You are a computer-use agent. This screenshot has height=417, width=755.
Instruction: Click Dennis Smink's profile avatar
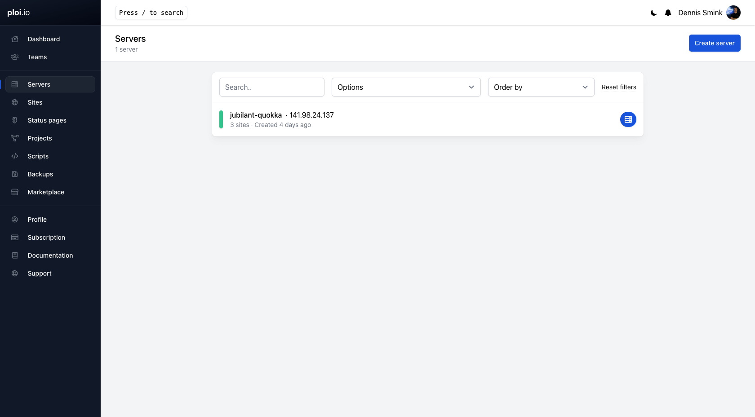733,13
